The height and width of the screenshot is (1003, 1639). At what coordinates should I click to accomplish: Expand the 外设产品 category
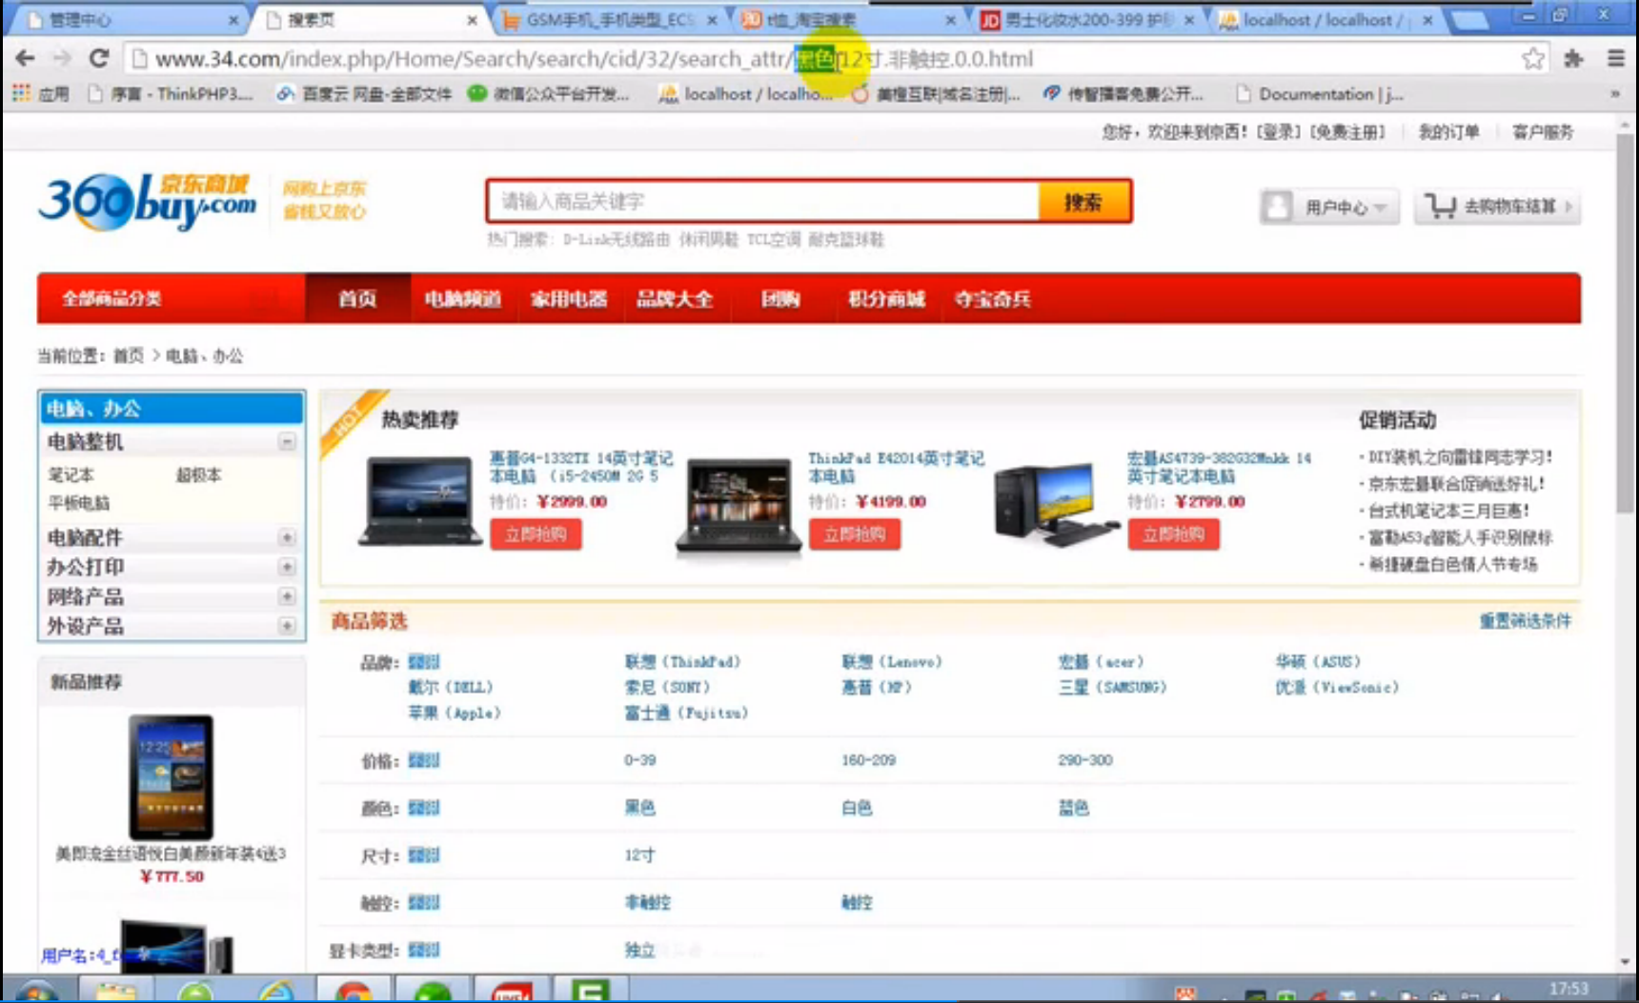click(x=287, y=627)
